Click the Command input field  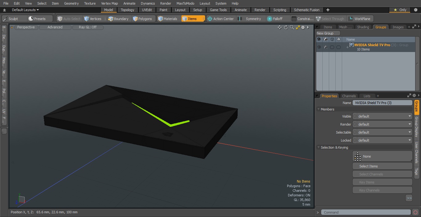366,212
